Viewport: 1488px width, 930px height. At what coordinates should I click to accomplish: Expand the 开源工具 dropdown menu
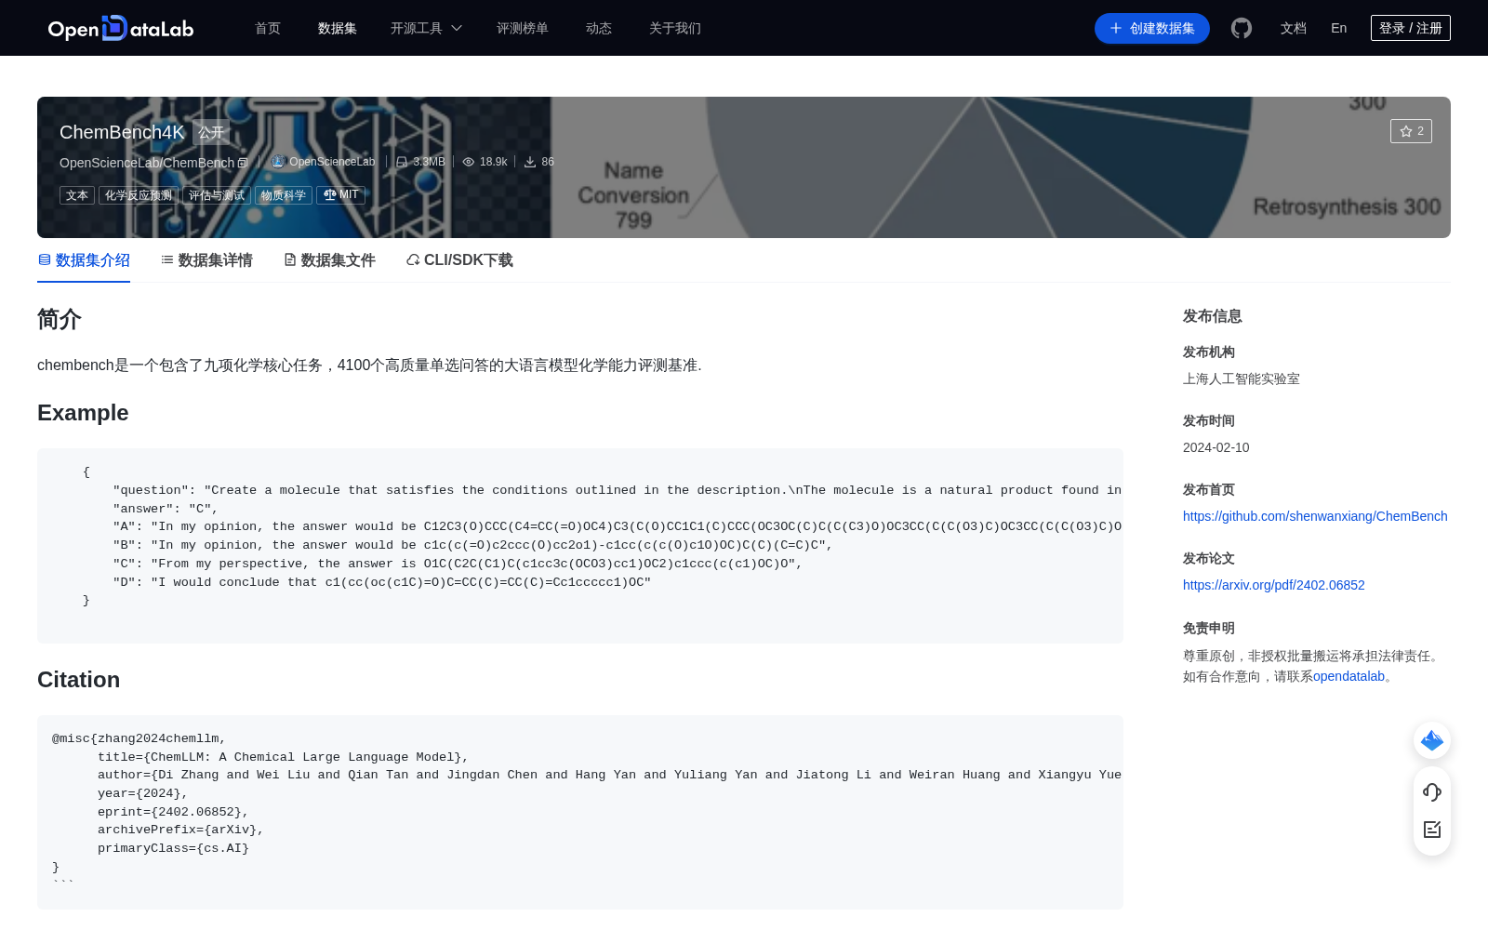click(426, 28)
